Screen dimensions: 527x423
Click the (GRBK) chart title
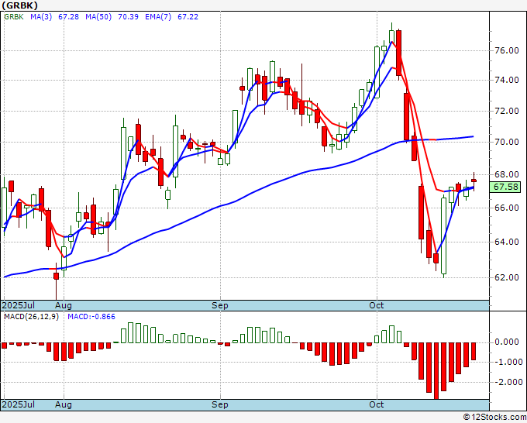coord(20,5)
